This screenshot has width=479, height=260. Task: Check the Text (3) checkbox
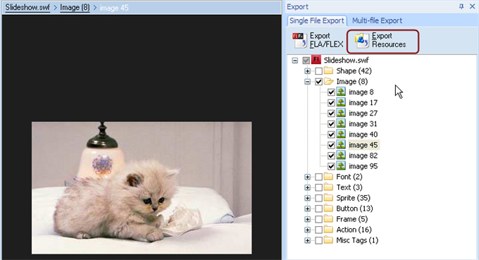point(318,187)
